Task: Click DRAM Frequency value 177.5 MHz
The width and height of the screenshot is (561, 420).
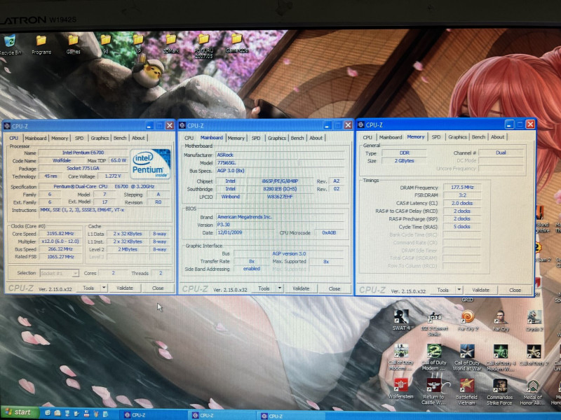Action: 462,187
